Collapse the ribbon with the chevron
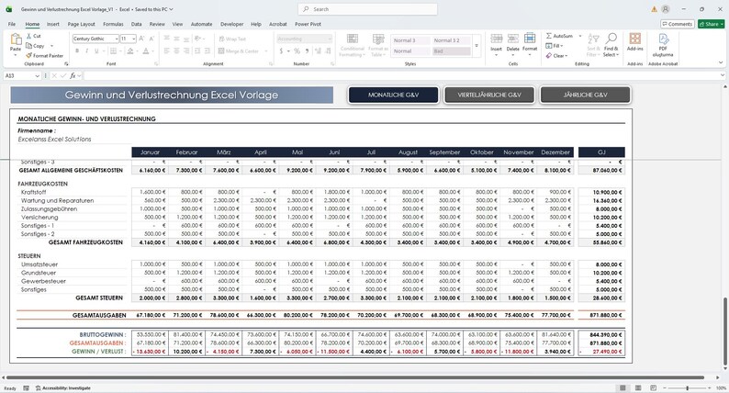 [721, 62]
